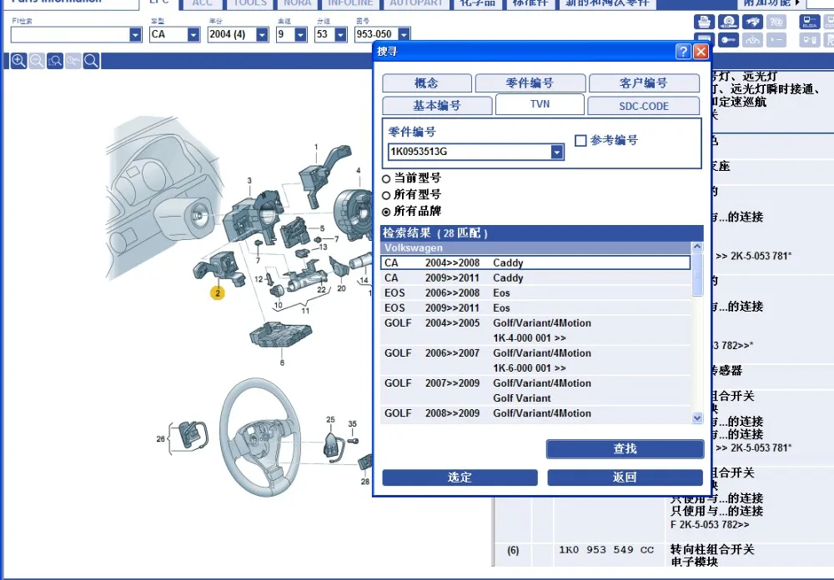Click the key icon in the toolbar
The width and height of the screenshot is (834, 580).
(x=728, y=40)
